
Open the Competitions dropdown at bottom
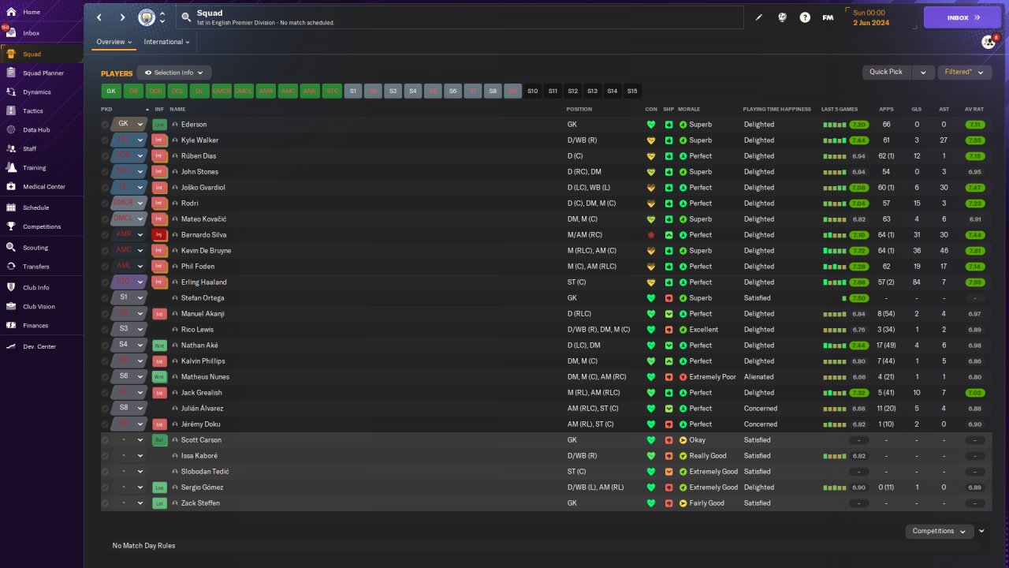pyautogui.click(x=940, y=531)
